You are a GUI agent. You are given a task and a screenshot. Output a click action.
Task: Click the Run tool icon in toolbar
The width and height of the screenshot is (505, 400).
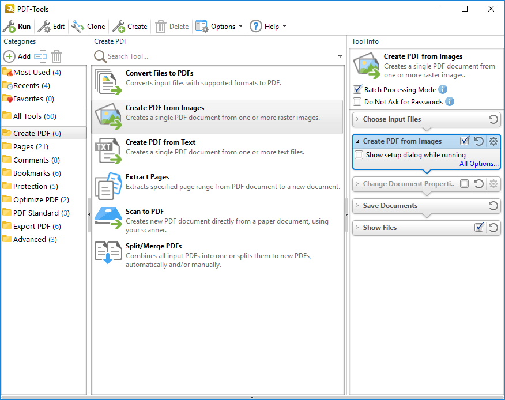point(9,27)
